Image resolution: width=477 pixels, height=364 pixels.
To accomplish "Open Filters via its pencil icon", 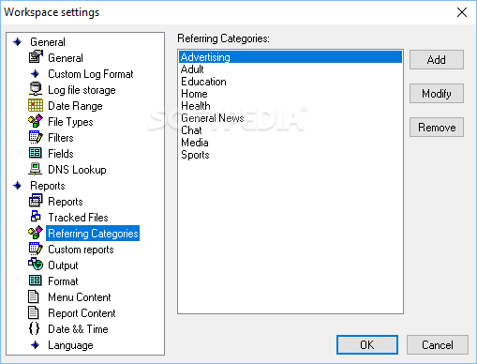I will (x=36, y=137).
